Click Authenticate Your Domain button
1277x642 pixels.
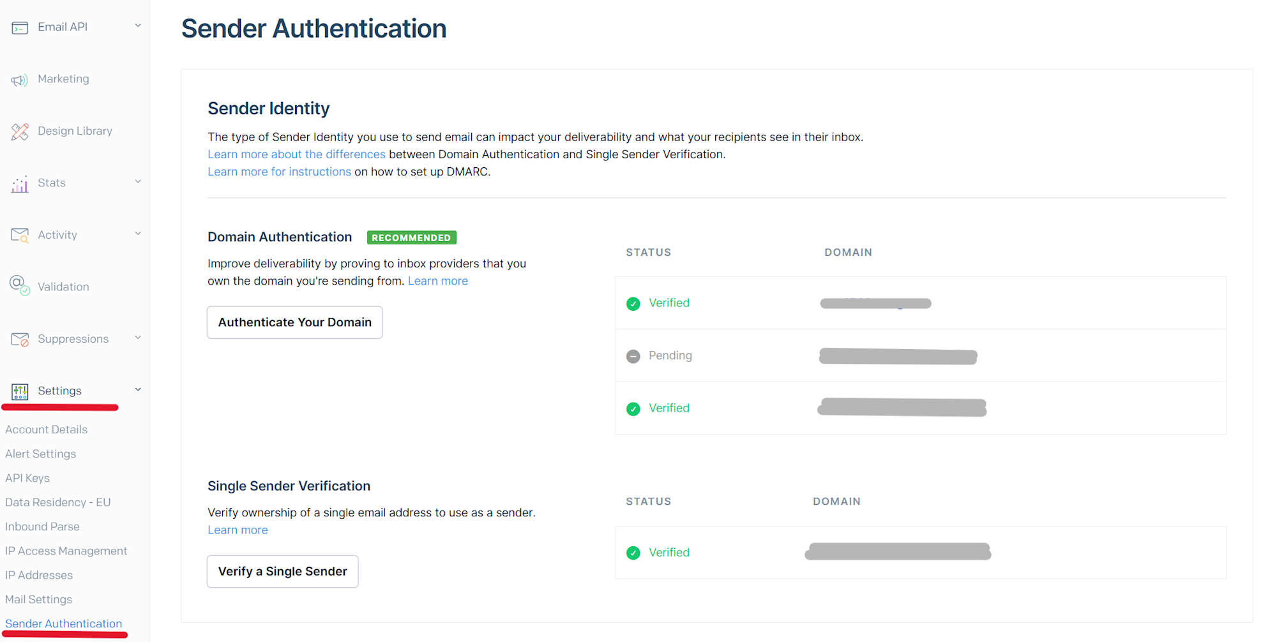(294, 322)
